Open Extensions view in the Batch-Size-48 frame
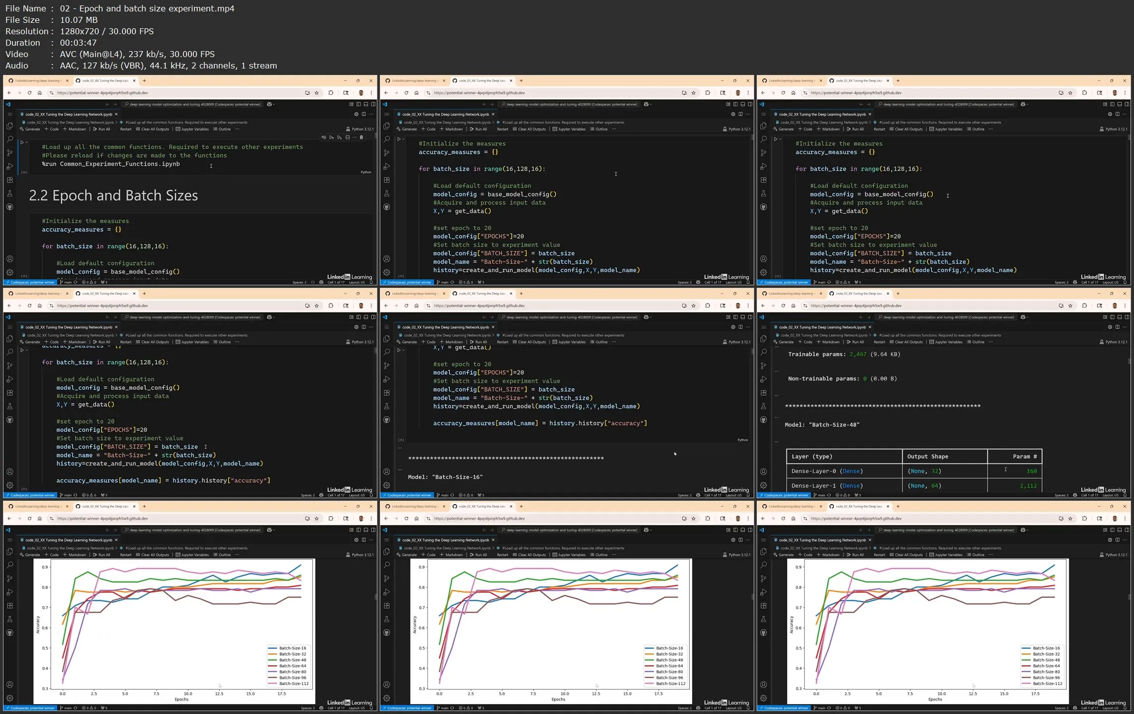Viewport: 1134px width, 714px height. click(x=764, y=393)
